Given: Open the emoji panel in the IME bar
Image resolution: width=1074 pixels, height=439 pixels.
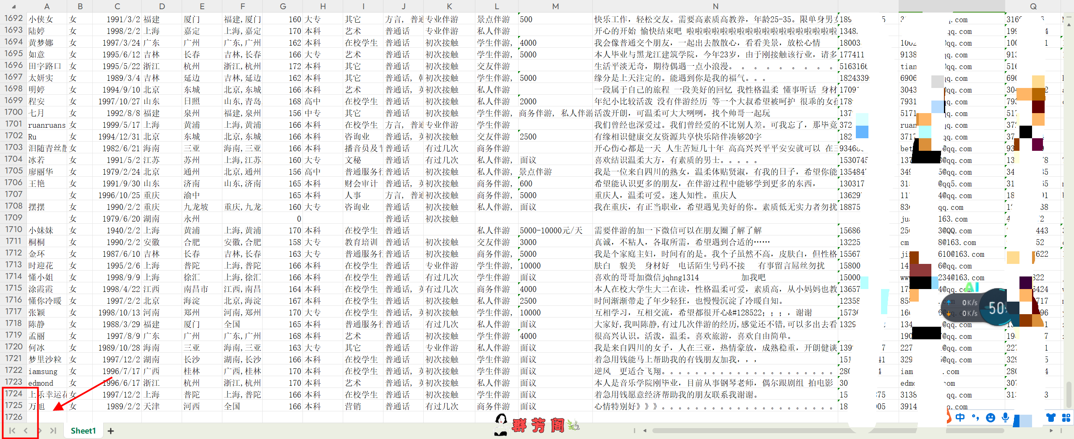Looking at the screenshot, I should 991,418.
